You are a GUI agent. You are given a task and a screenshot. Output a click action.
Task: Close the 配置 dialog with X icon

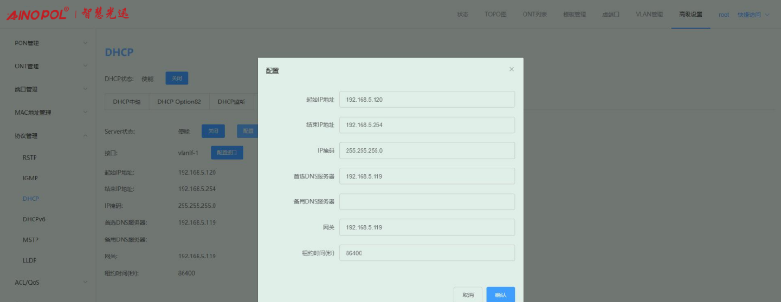click(x=512, y=69)
